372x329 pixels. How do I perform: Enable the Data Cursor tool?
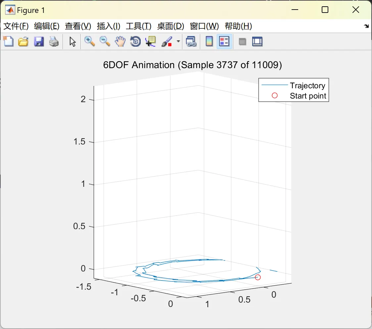pyautogui.click(x=151, y=41)
